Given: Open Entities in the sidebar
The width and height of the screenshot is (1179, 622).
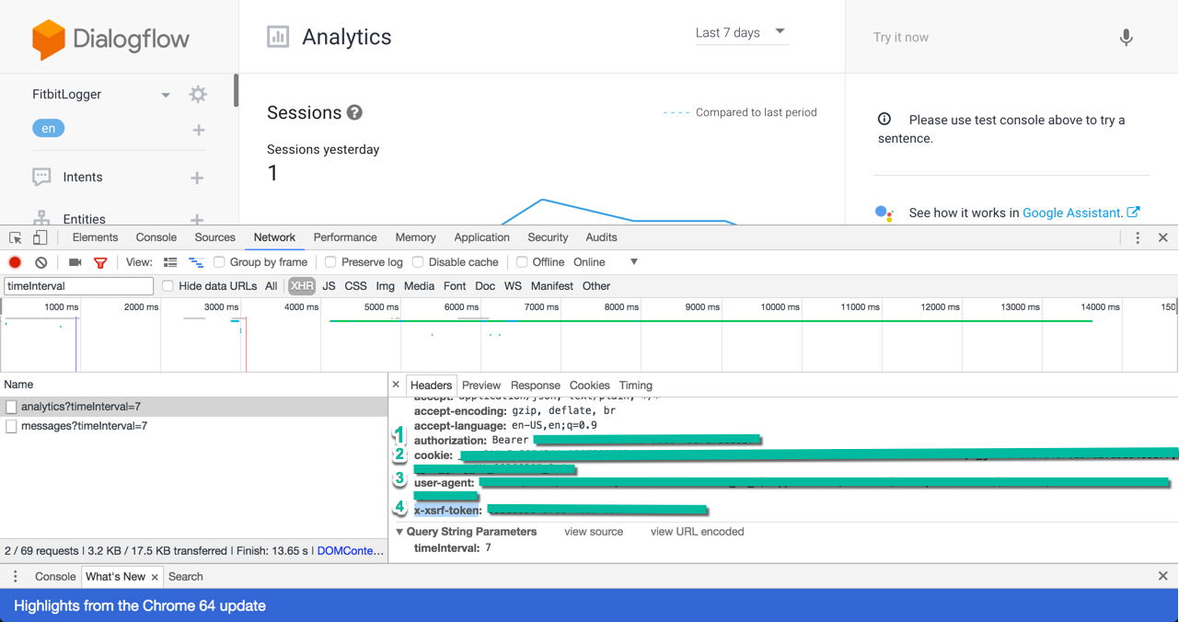Looking at the screenshot, I should (x=84, y=219).
